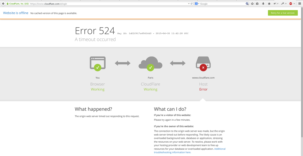The height and width of the screenshot is (156, 303).
Task: Click the double arrow between Paris and Host
Action: 178,63
